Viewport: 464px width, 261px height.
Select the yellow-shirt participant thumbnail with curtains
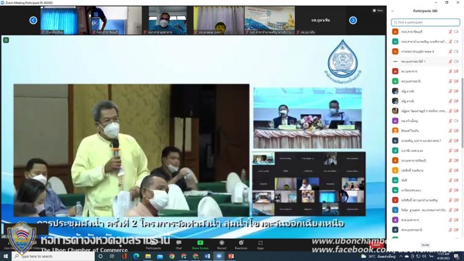(x=218, y=20)
